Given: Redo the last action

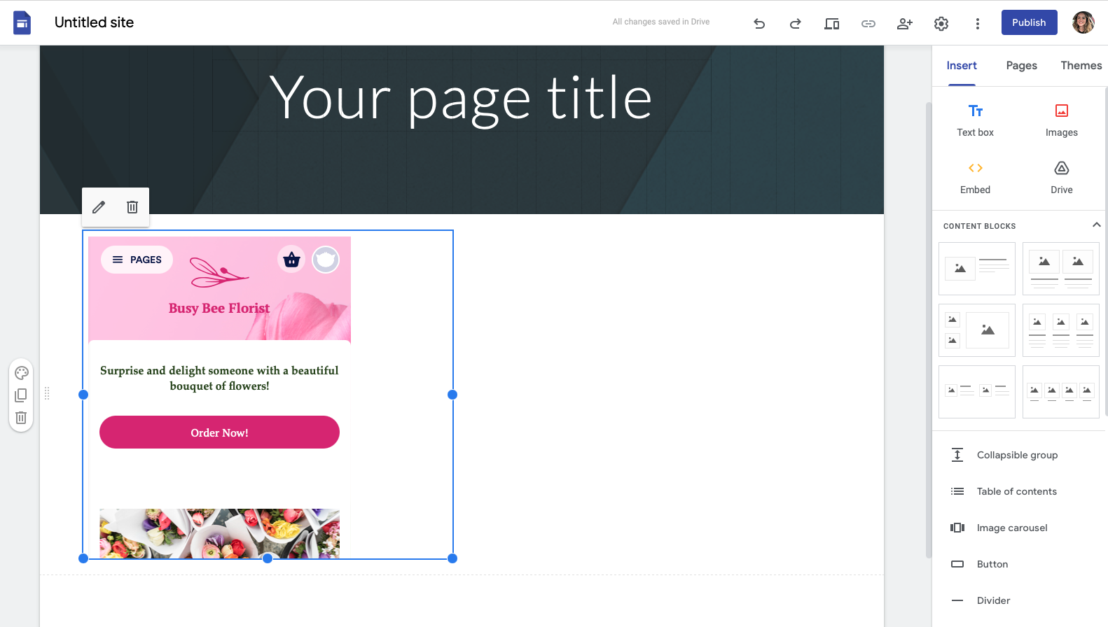Looking at the screenshot, I should [796, 24].
